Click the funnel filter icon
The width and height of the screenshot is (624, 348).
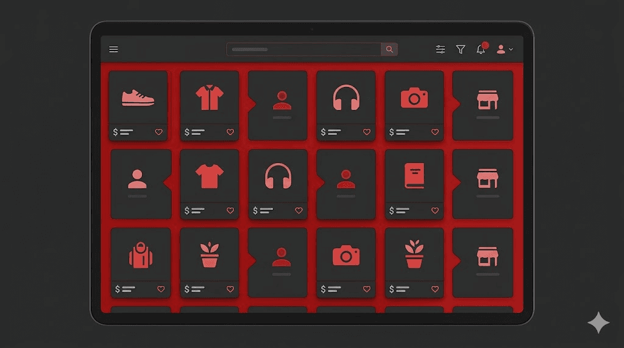(x=461, y=49)
